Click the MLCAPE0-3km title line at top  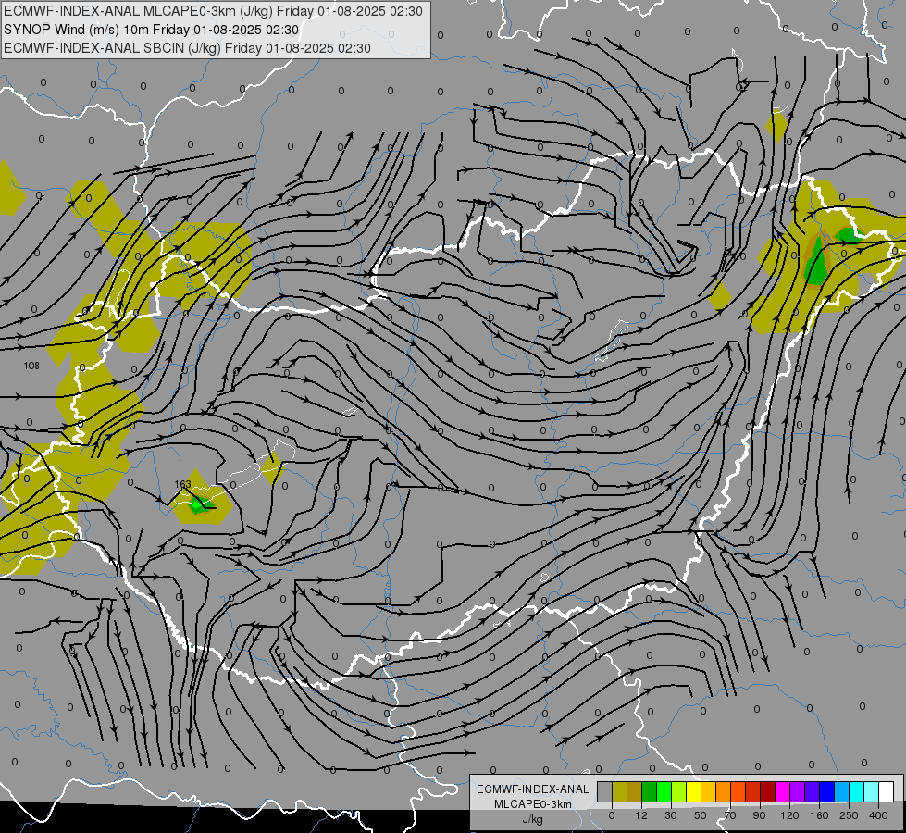[x=213, y=11]
